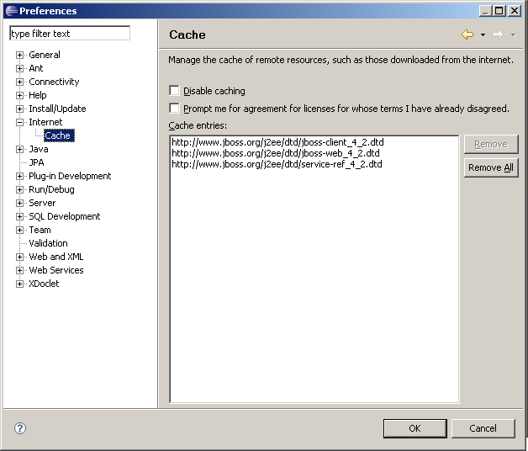Expand the SQL Development node
The image size is (528, 451).
coord(19,217)
